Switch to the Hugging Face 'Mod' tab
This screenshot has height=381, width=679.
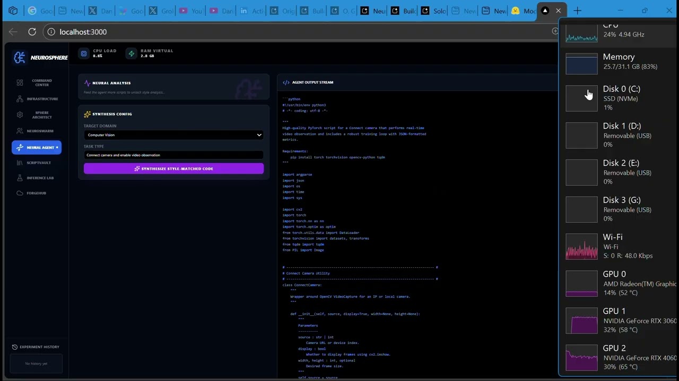[x=524, y=11]
